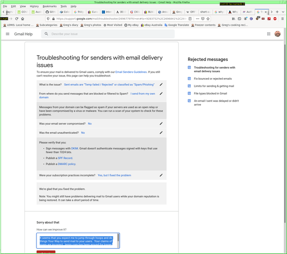The image size is (287, 254).
Task: Open the Firefox account icon
Action: pos(245,19)
